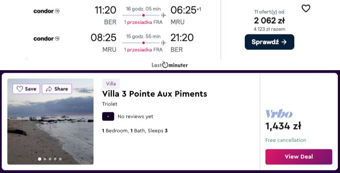This screenshot has width=340, height=173.
Task: Select the third photo carousel dot
Action: (x=50, y=159)
